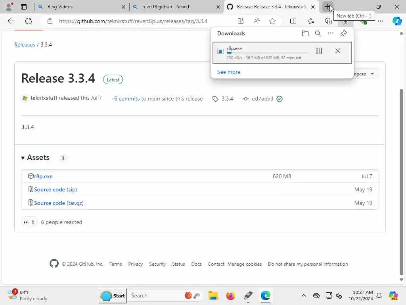The image size is (406, 305).
Task: Show hidden system tray icons
Action: point(303,295)
